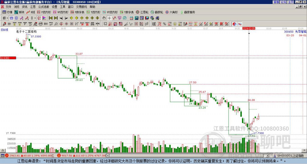Open the 公式选股 menu
The height and width of the screenshot is (164, 307).
click(x=43, y=7)
